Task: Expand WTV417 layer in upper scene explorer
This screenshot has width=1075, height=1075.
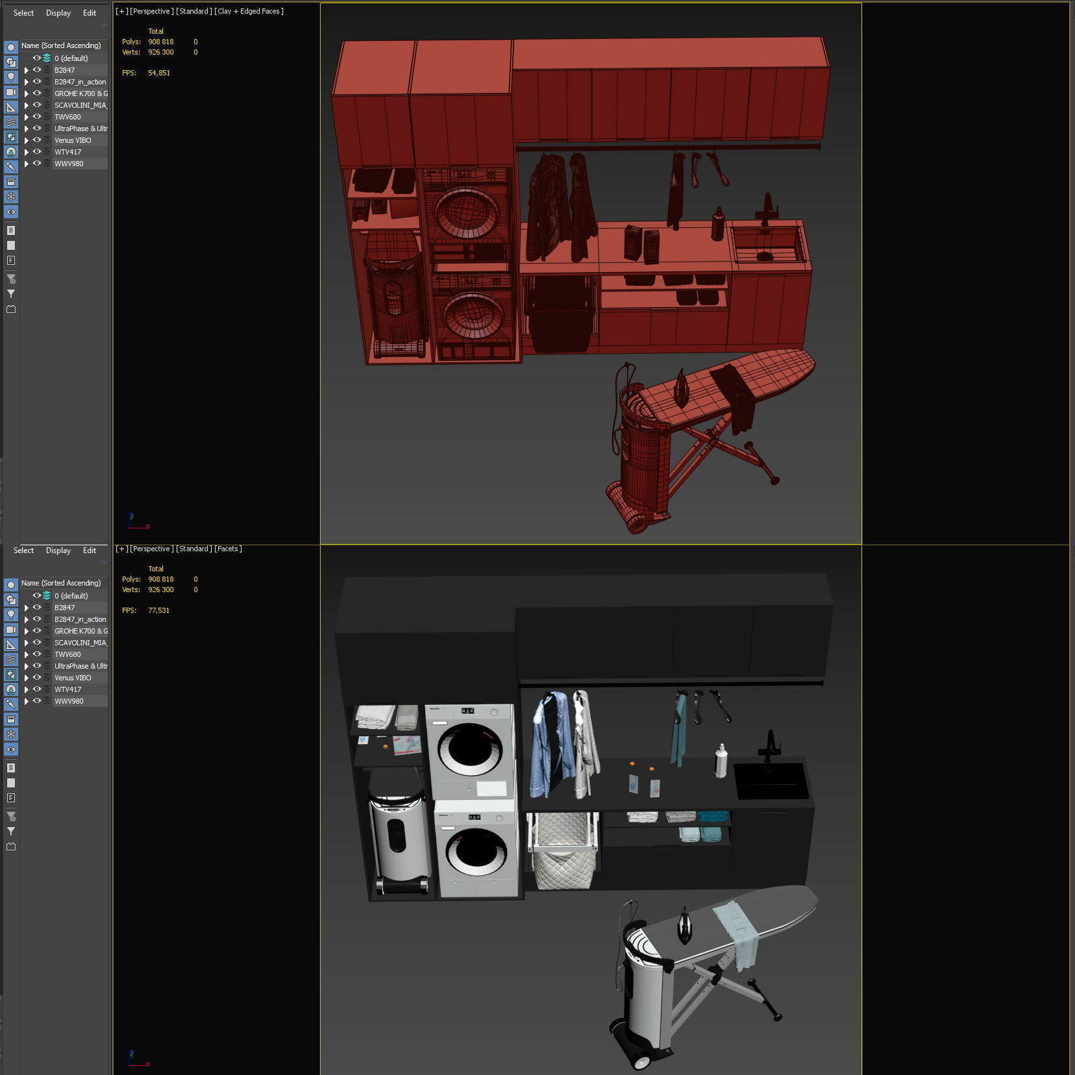Action: point(27,152)
